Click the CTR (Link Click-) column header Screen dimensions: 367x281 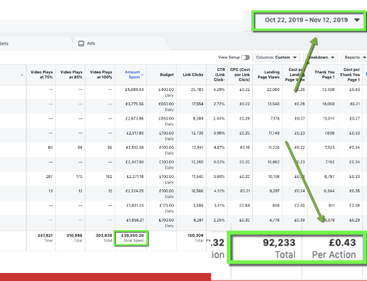pos(219,75)
